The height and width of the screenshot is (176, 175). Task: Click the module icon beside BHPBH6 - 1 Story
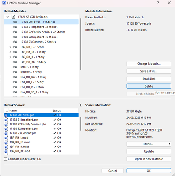click(15, 72)
